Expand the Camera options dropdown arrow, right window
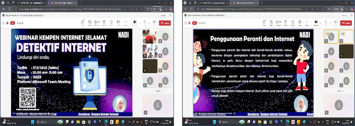 tap(321, 23)
